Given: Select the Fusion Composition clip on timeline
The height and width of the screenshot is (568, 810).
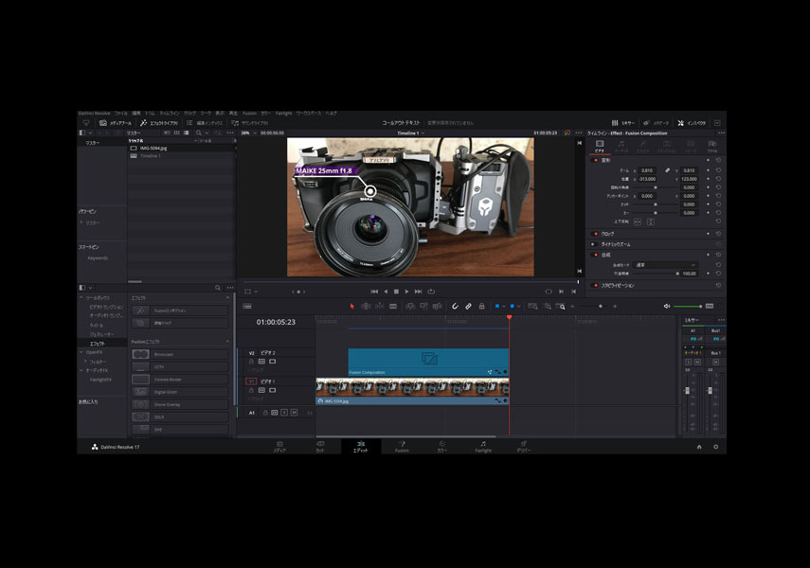Looking at the screenshot, I should [x=427, y=361].
